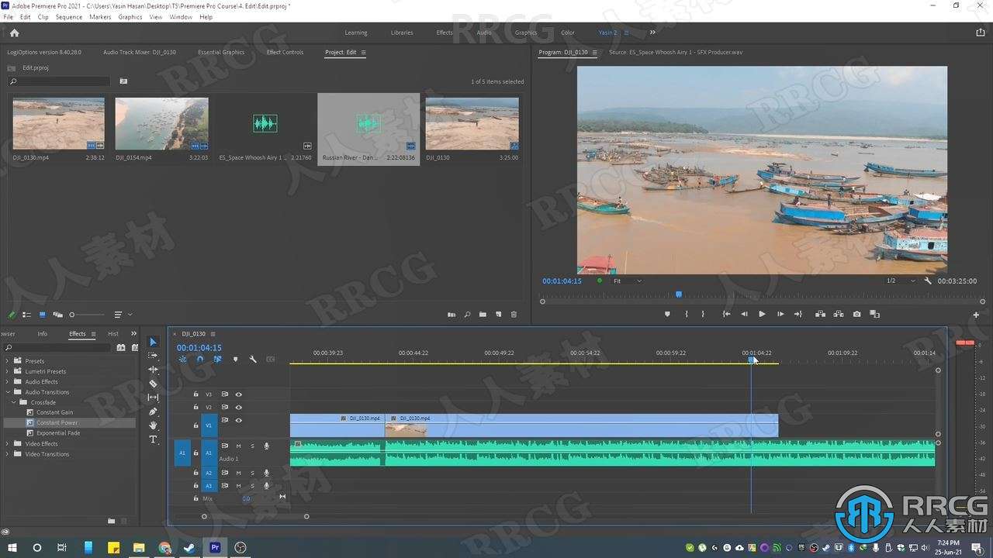Image resolution: width=993 pixels, height=558 pixels.
Task: Select the DJI_0154.mp4 thumbnail
Action: [161, 123]
